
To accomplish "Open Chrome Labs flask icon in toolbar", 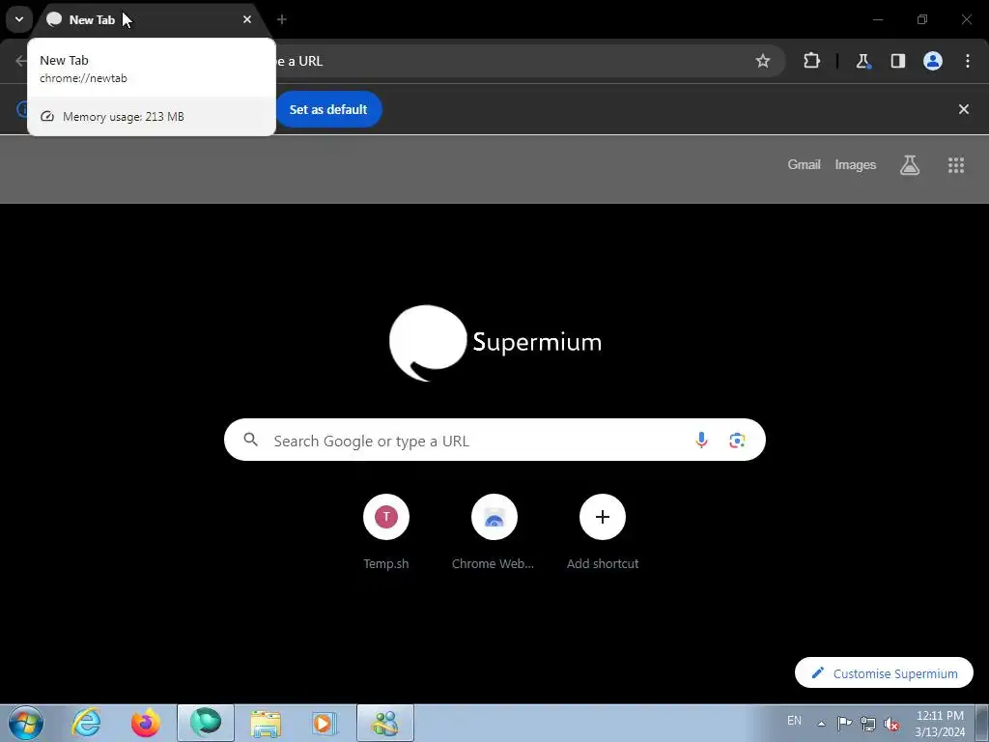I will click(x=862, y=61).
